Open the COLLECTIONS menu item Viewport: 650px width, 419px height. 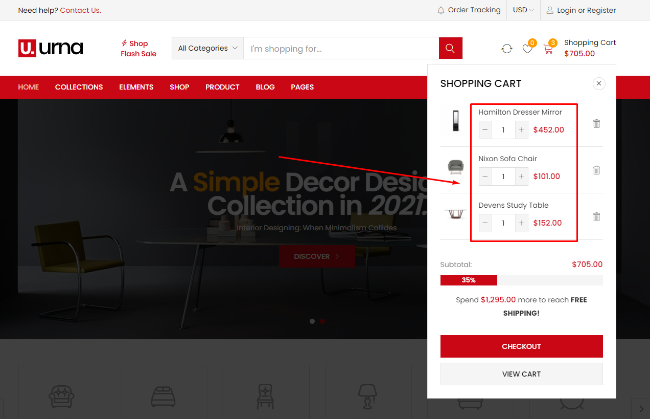79,87
